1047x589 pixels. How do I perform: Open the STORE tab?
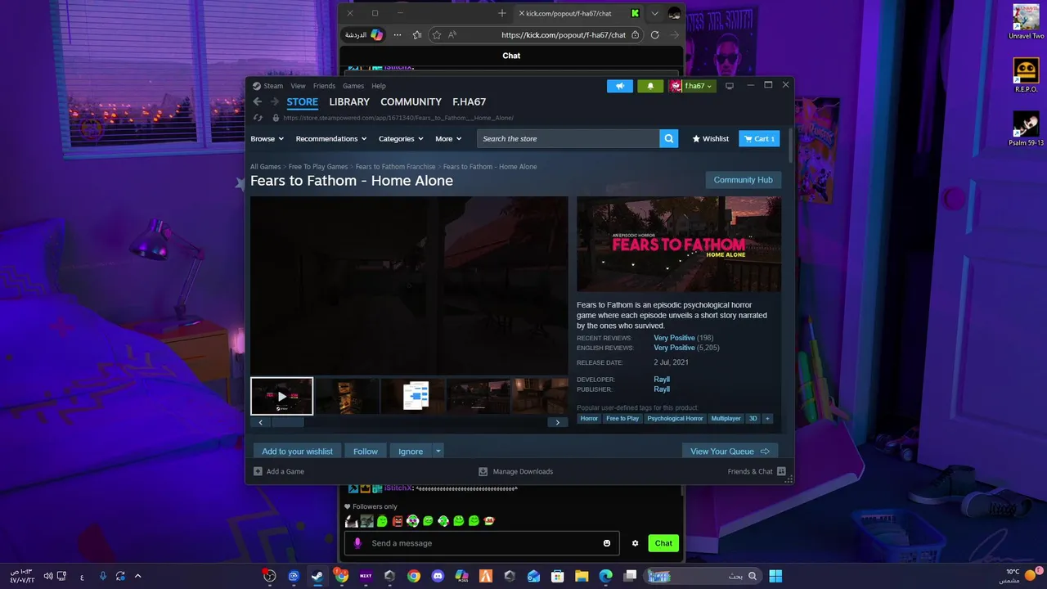(x=302, y=101)
